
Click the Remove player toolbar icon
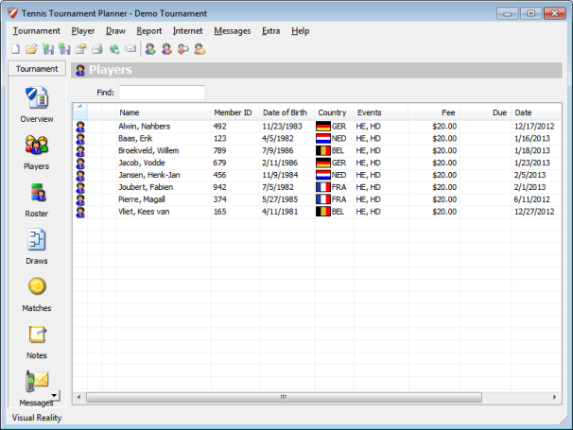coord(166,49)
